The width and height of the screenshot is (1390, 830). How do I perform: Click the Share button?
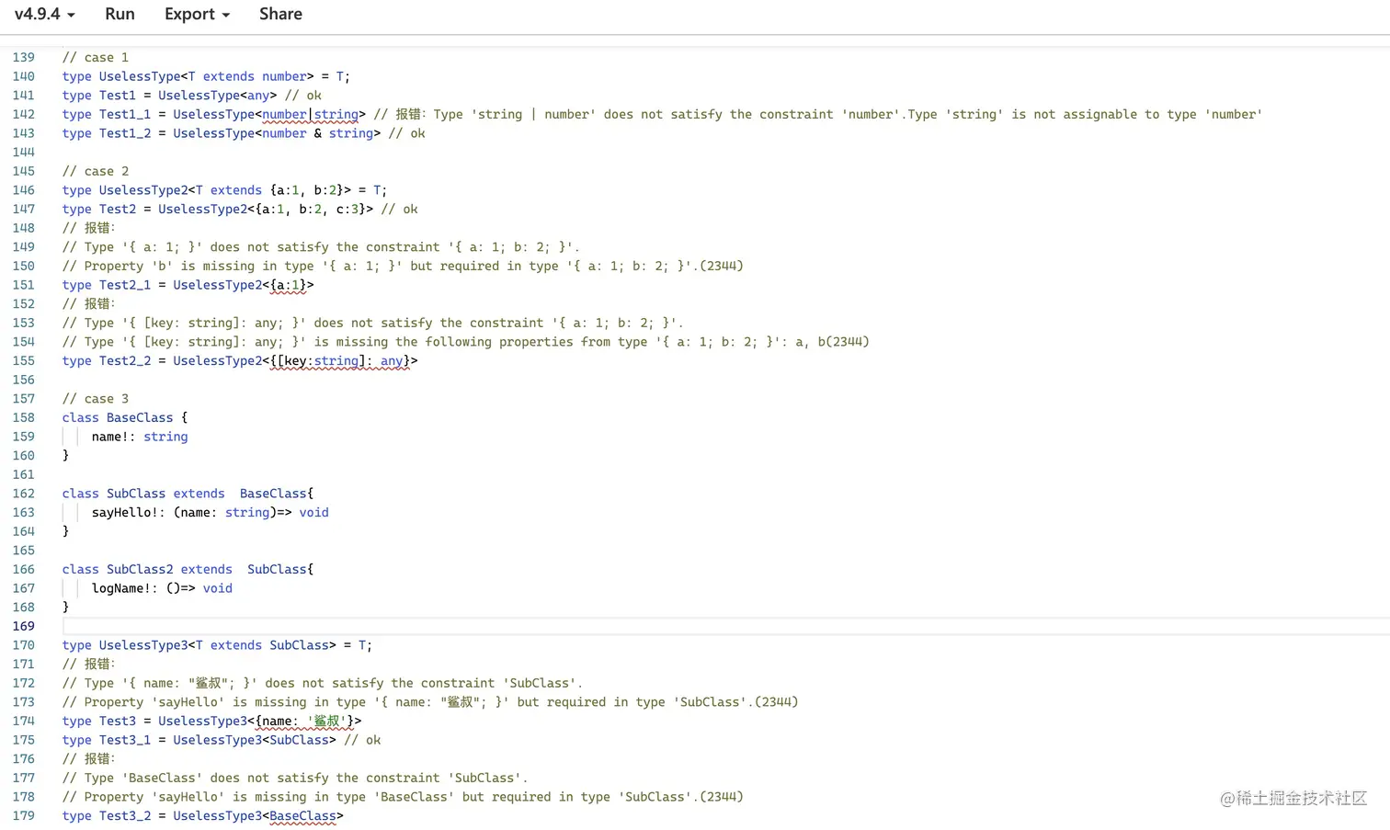pyautogui.click(x=279, y=14)
